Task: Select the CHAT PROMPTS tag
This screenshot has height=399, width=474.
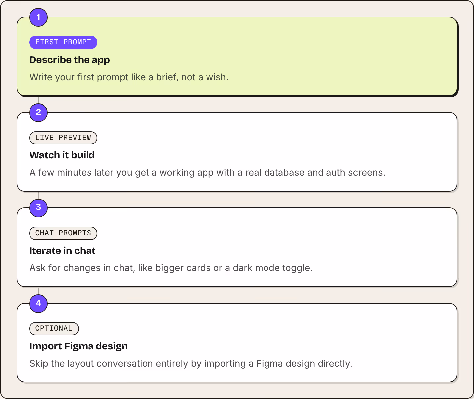Action: coord(63,233)
